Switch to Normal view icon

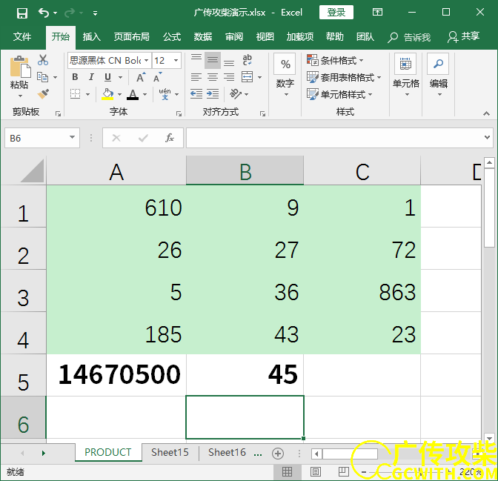point(287,472)
